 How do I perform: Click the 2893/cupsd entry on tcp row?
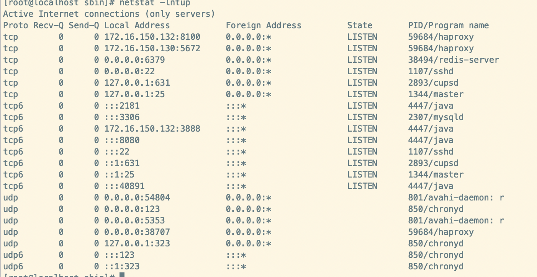click(x=433, y=83)
